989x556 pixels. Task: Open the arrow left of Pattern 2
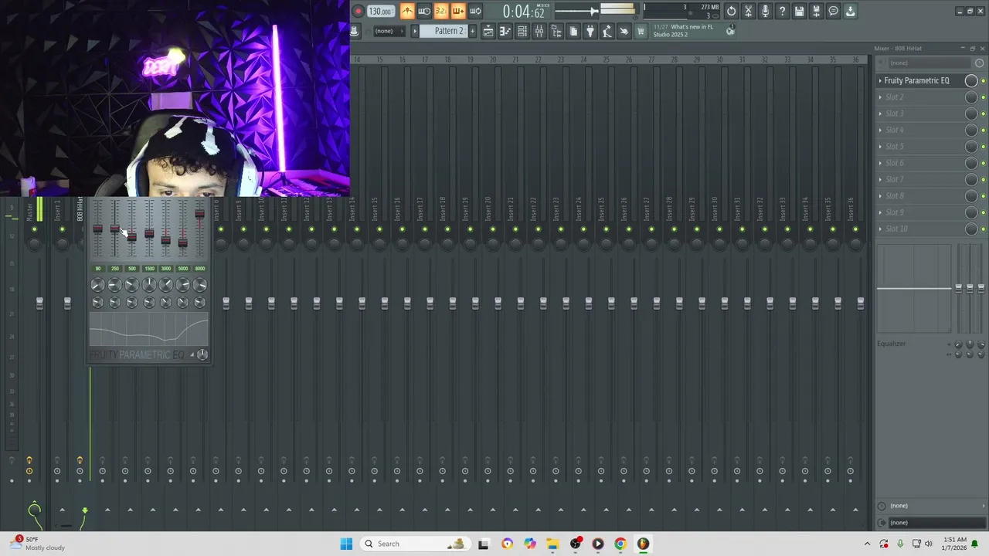(x=415, y=31)
